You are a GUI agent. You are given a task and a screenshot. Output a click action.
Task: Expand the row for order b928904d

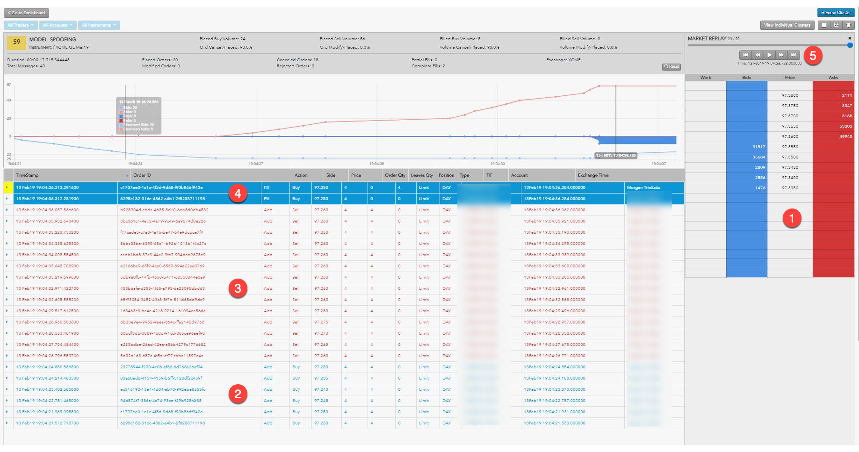7,210
